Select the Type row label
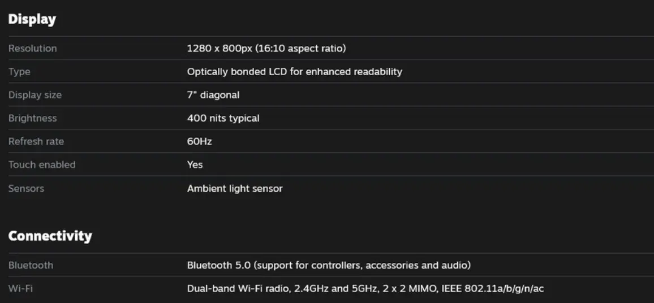 (x=19, y=72)
